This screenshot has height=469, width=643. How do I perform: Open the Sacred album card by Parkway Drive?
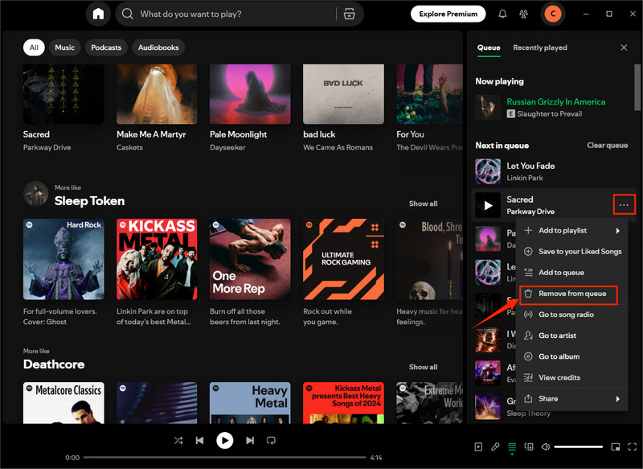tap(63, 108)
